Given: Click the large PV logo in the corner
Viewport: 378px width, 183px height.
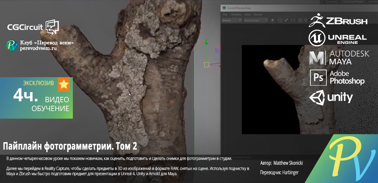Looking at the screenshot, I should pyautogui.click(x=353, y=159).
